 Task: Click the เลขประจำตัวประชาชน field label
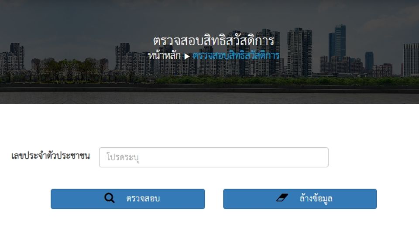click(51, 156)
